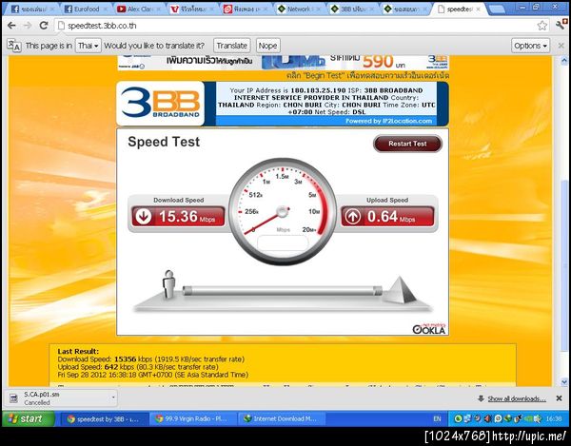Viewport: 571px width, 446px height.
Task: Click the browser forward arrow
Action: click(28, 26)
